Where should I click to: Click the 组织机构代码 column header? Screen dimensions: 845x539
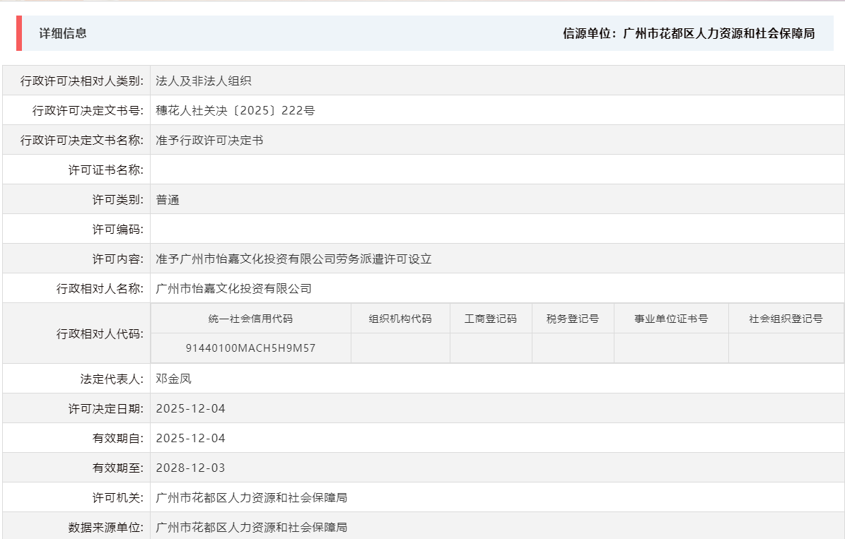click(x=399, y=318)
